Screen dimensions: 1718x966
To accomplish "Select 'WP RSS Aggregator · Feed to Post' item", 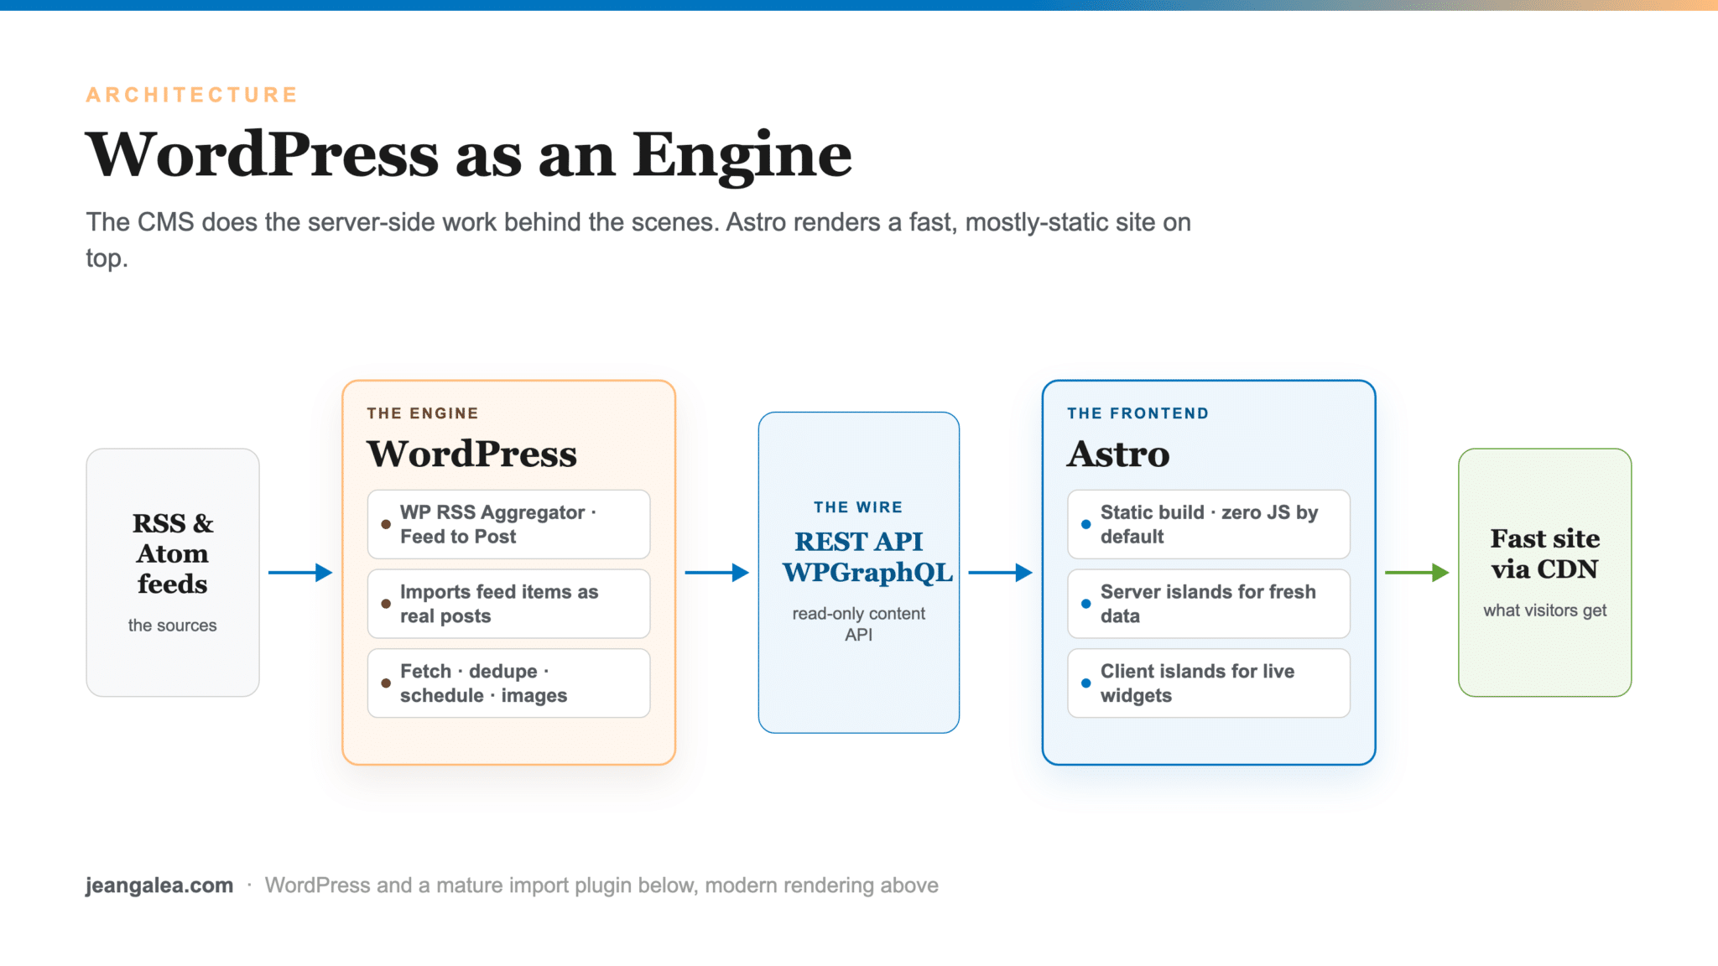I will click(x=508, y=524).
